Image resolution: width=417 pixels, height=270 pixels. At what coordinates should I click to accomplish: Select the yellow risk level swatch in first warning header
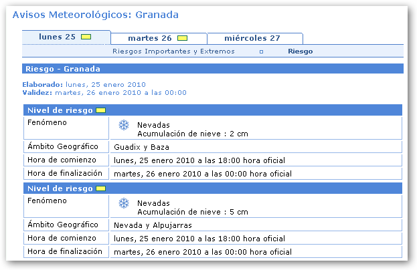click(100, 110)
